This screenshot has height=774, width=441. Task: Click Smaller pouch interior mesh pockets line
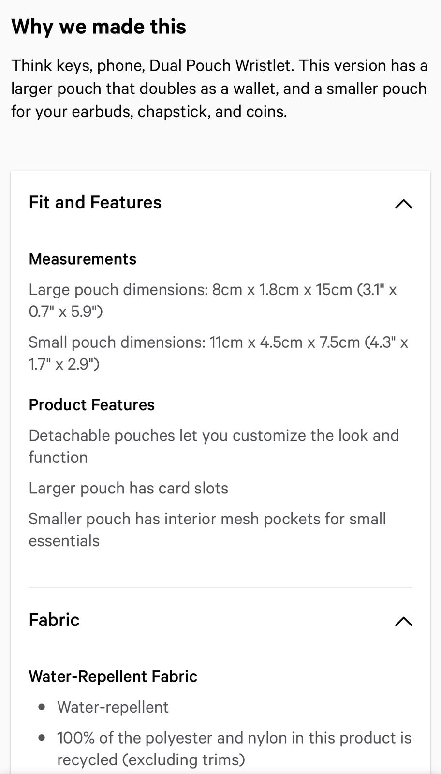[x=207, y=530]
